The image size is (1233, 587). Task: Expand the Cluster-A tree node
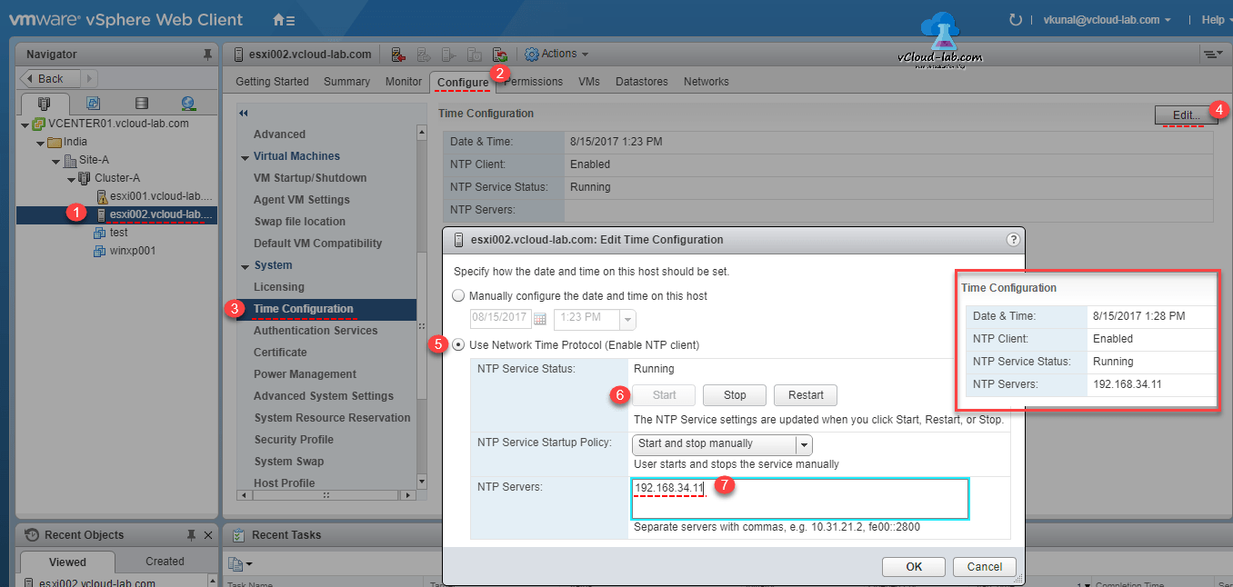tap(71, 178)
